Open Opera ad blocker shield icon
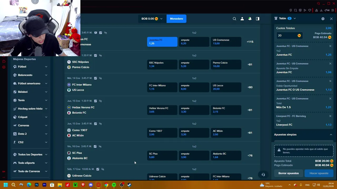 point(300,10)
